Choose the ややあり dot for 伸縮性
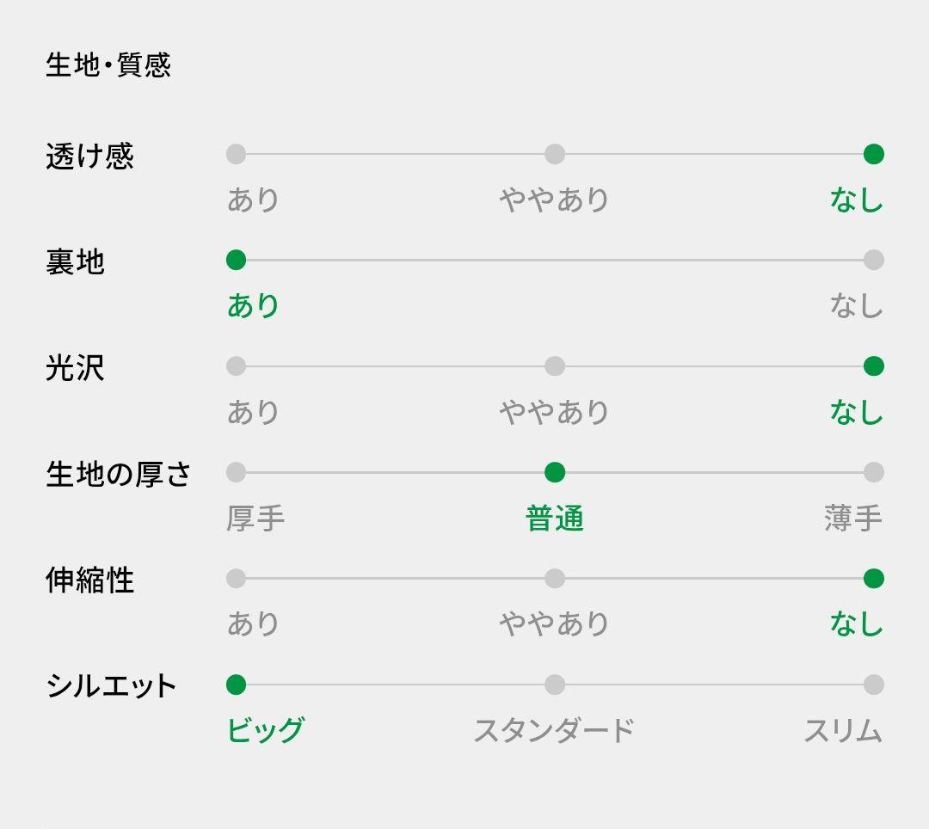The height and width of the screenshot is (829, 929). pyautogui.click(x=555, y=579)
